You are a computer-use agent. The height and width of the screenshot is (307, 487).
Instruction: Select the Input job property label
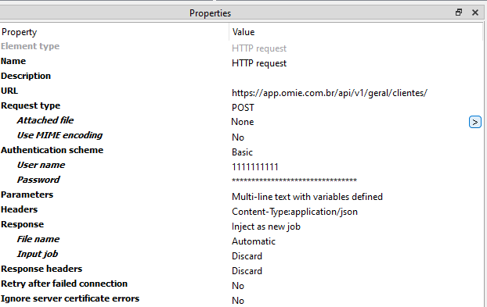click(38, 254)
